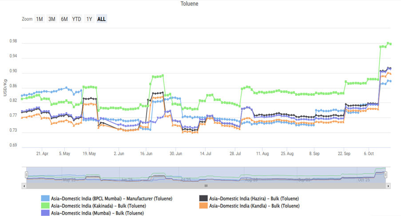401x216 pixels.
Task: Click the navigator scrollbar grip
Action: 206,186
